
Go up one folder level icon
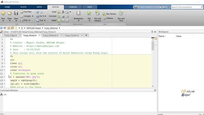pos(9,28)
